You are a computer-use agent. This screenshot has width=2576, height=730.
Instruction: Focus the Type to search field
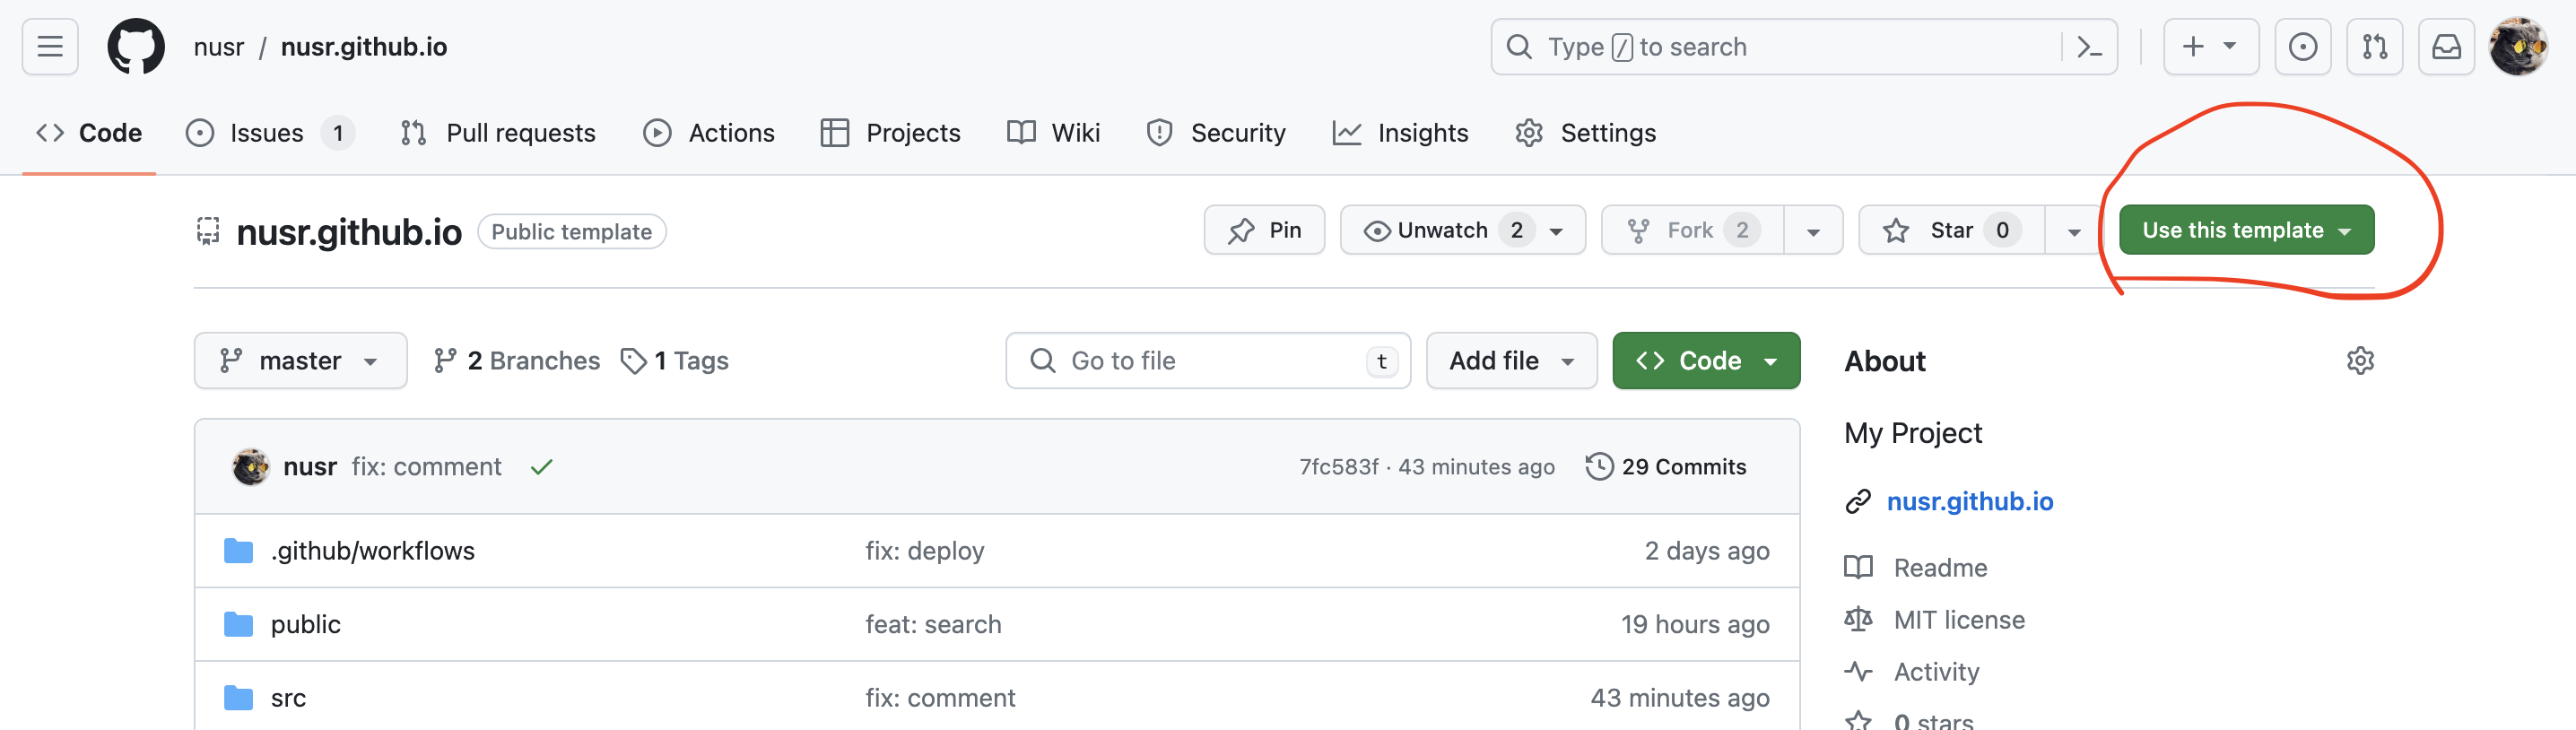[x=1803, y=47]
